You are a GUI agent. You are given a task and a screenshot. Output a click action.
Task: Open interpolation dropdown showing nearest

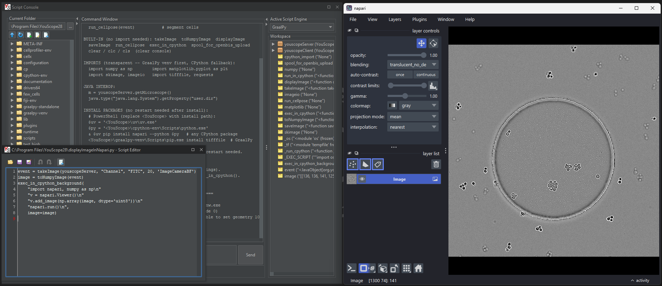tap(413, 127)
